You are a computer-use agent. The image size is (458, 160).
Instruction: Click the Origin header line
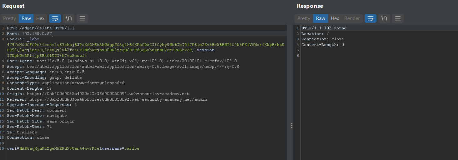(98, 94)
